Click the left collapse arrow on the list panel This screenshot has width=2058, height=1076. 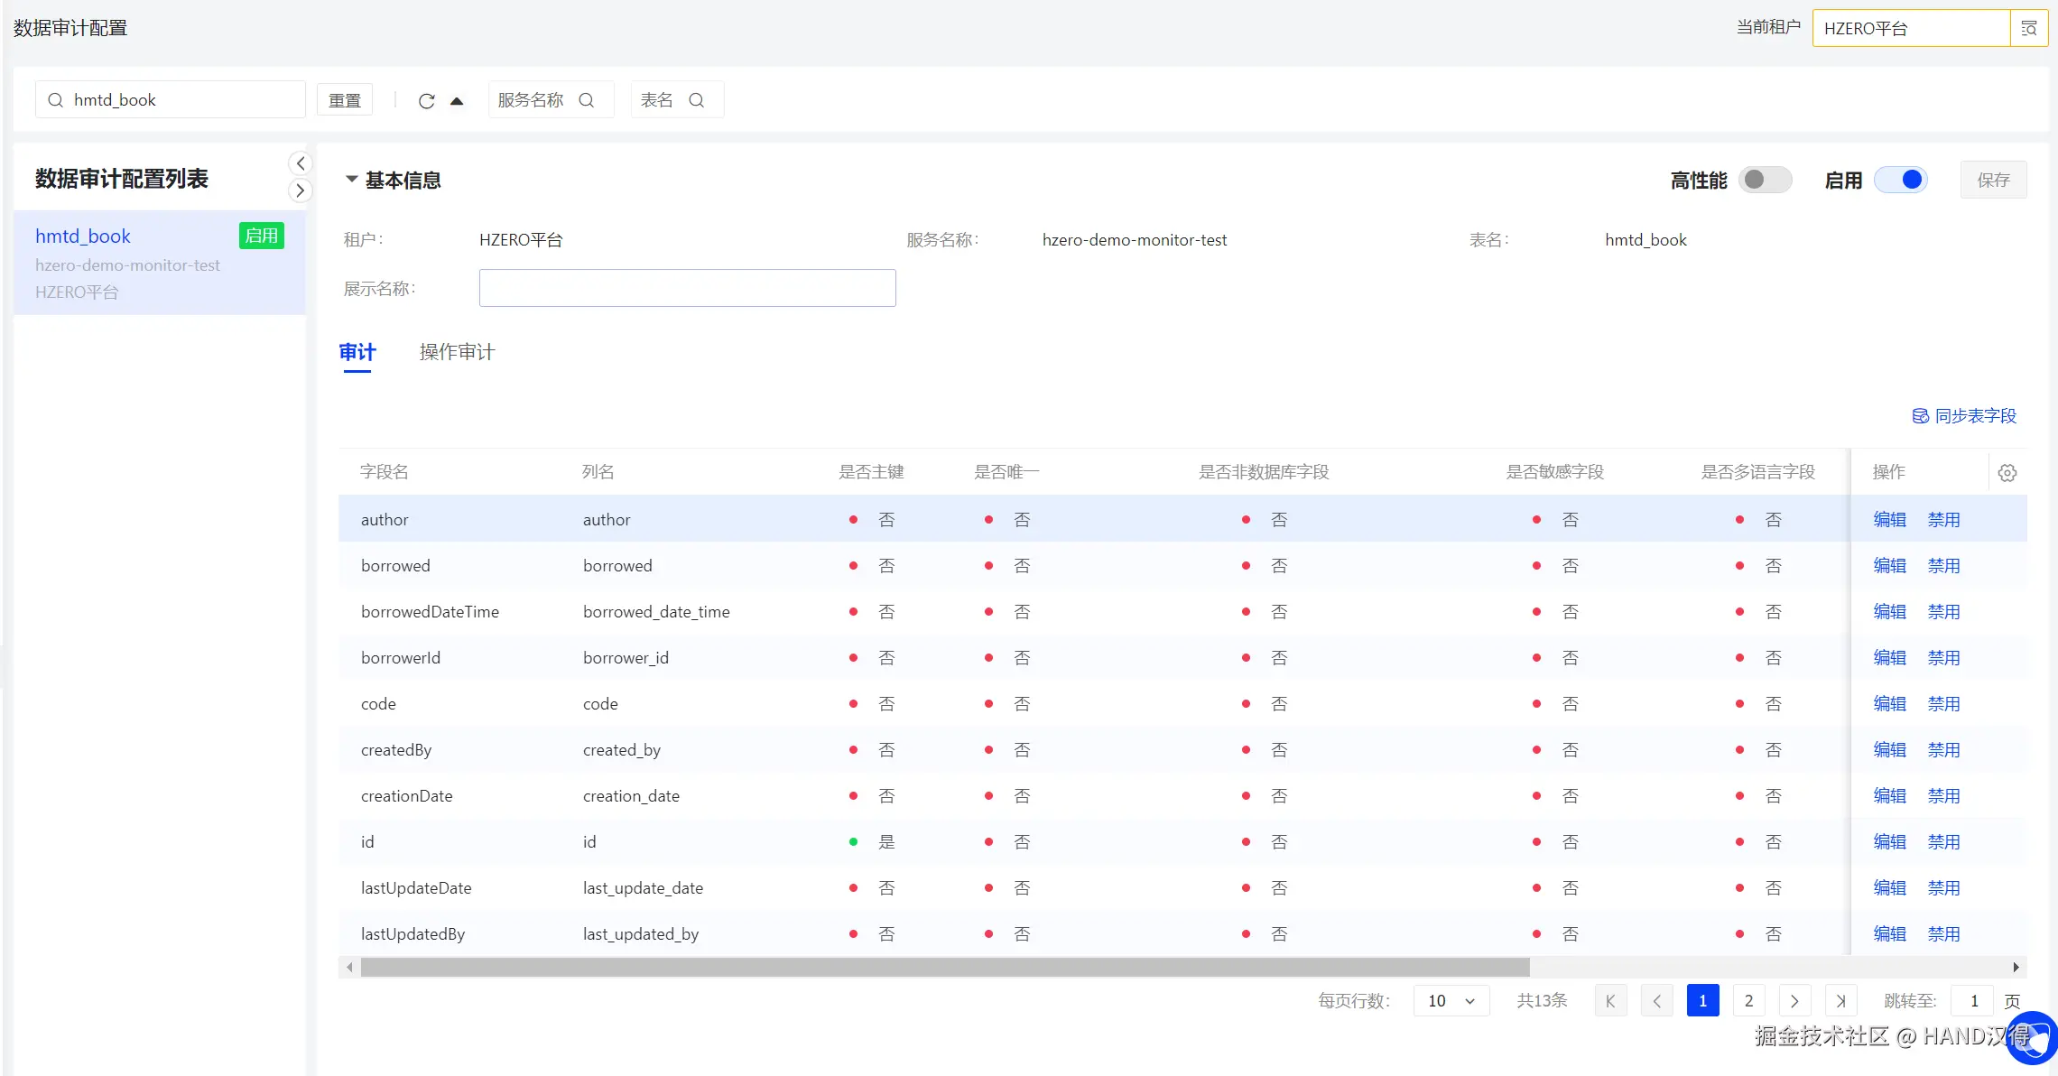(301, 163)
